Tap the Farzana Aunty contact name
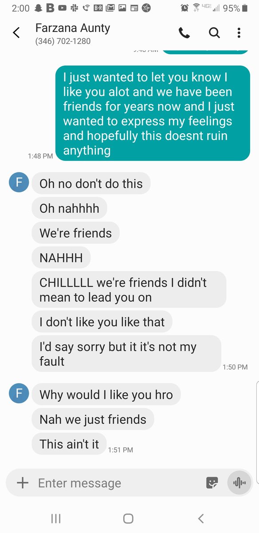Screen dimensions: 259x533 73,28
